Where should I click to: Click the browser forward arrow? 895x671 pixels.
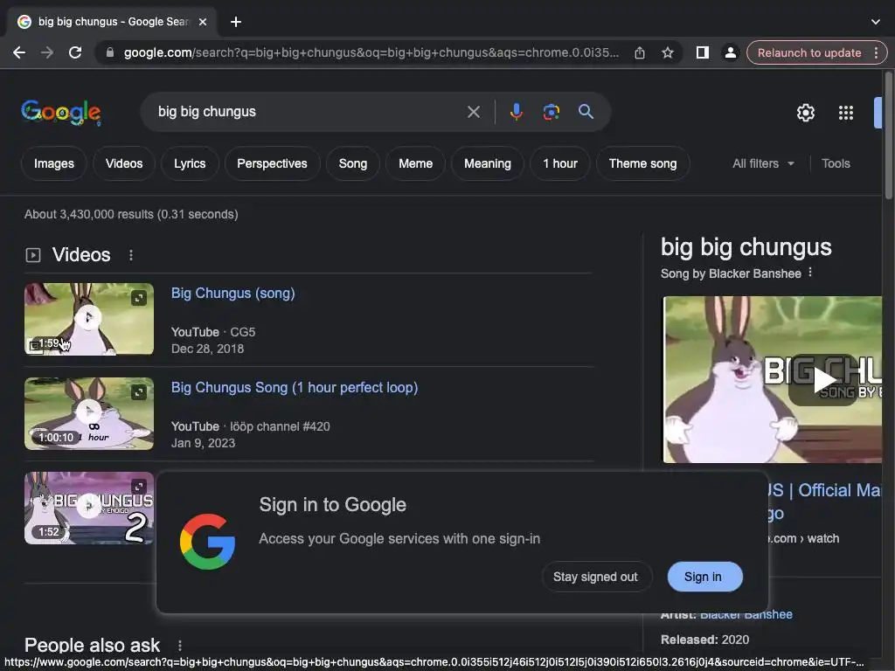[x=47, y=52]
